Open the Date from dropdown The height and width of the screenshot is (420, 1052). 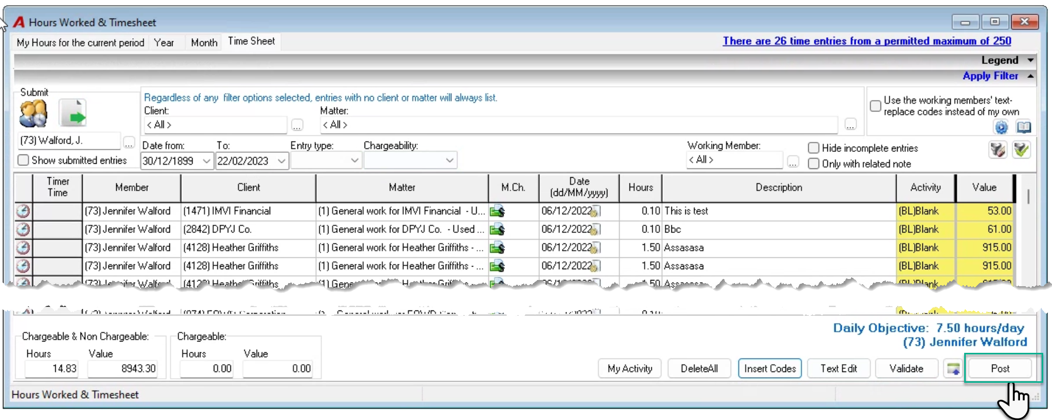(206, 161)
